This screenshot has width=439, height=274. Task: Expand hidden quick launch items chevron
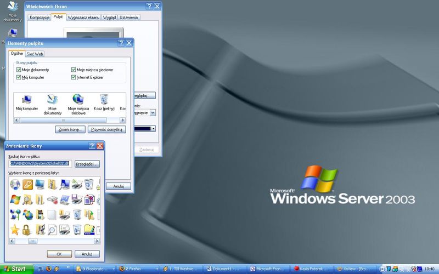click(x=68, y=267)
